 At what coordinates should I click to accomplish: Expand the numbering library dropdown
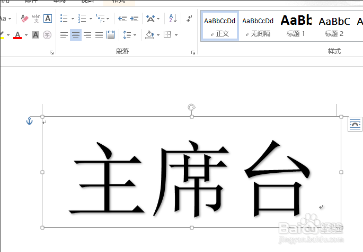click(x=91, y=18)
